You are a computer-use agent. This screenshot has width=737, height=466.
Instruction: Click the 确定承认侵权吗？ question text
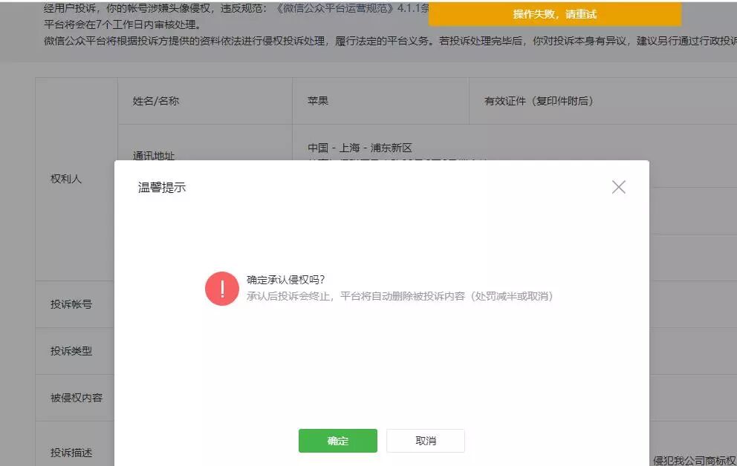point(286,280)
